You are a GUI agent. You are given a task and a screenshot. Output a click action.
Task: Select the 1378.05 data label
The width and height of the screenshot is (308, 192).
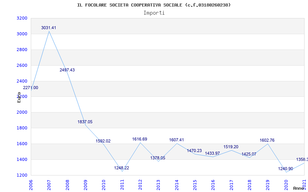click(158, 158)
